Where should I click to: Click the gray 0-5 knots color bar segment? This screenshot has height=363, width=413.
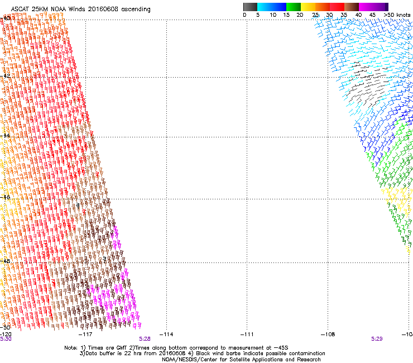tap(250, 7)
